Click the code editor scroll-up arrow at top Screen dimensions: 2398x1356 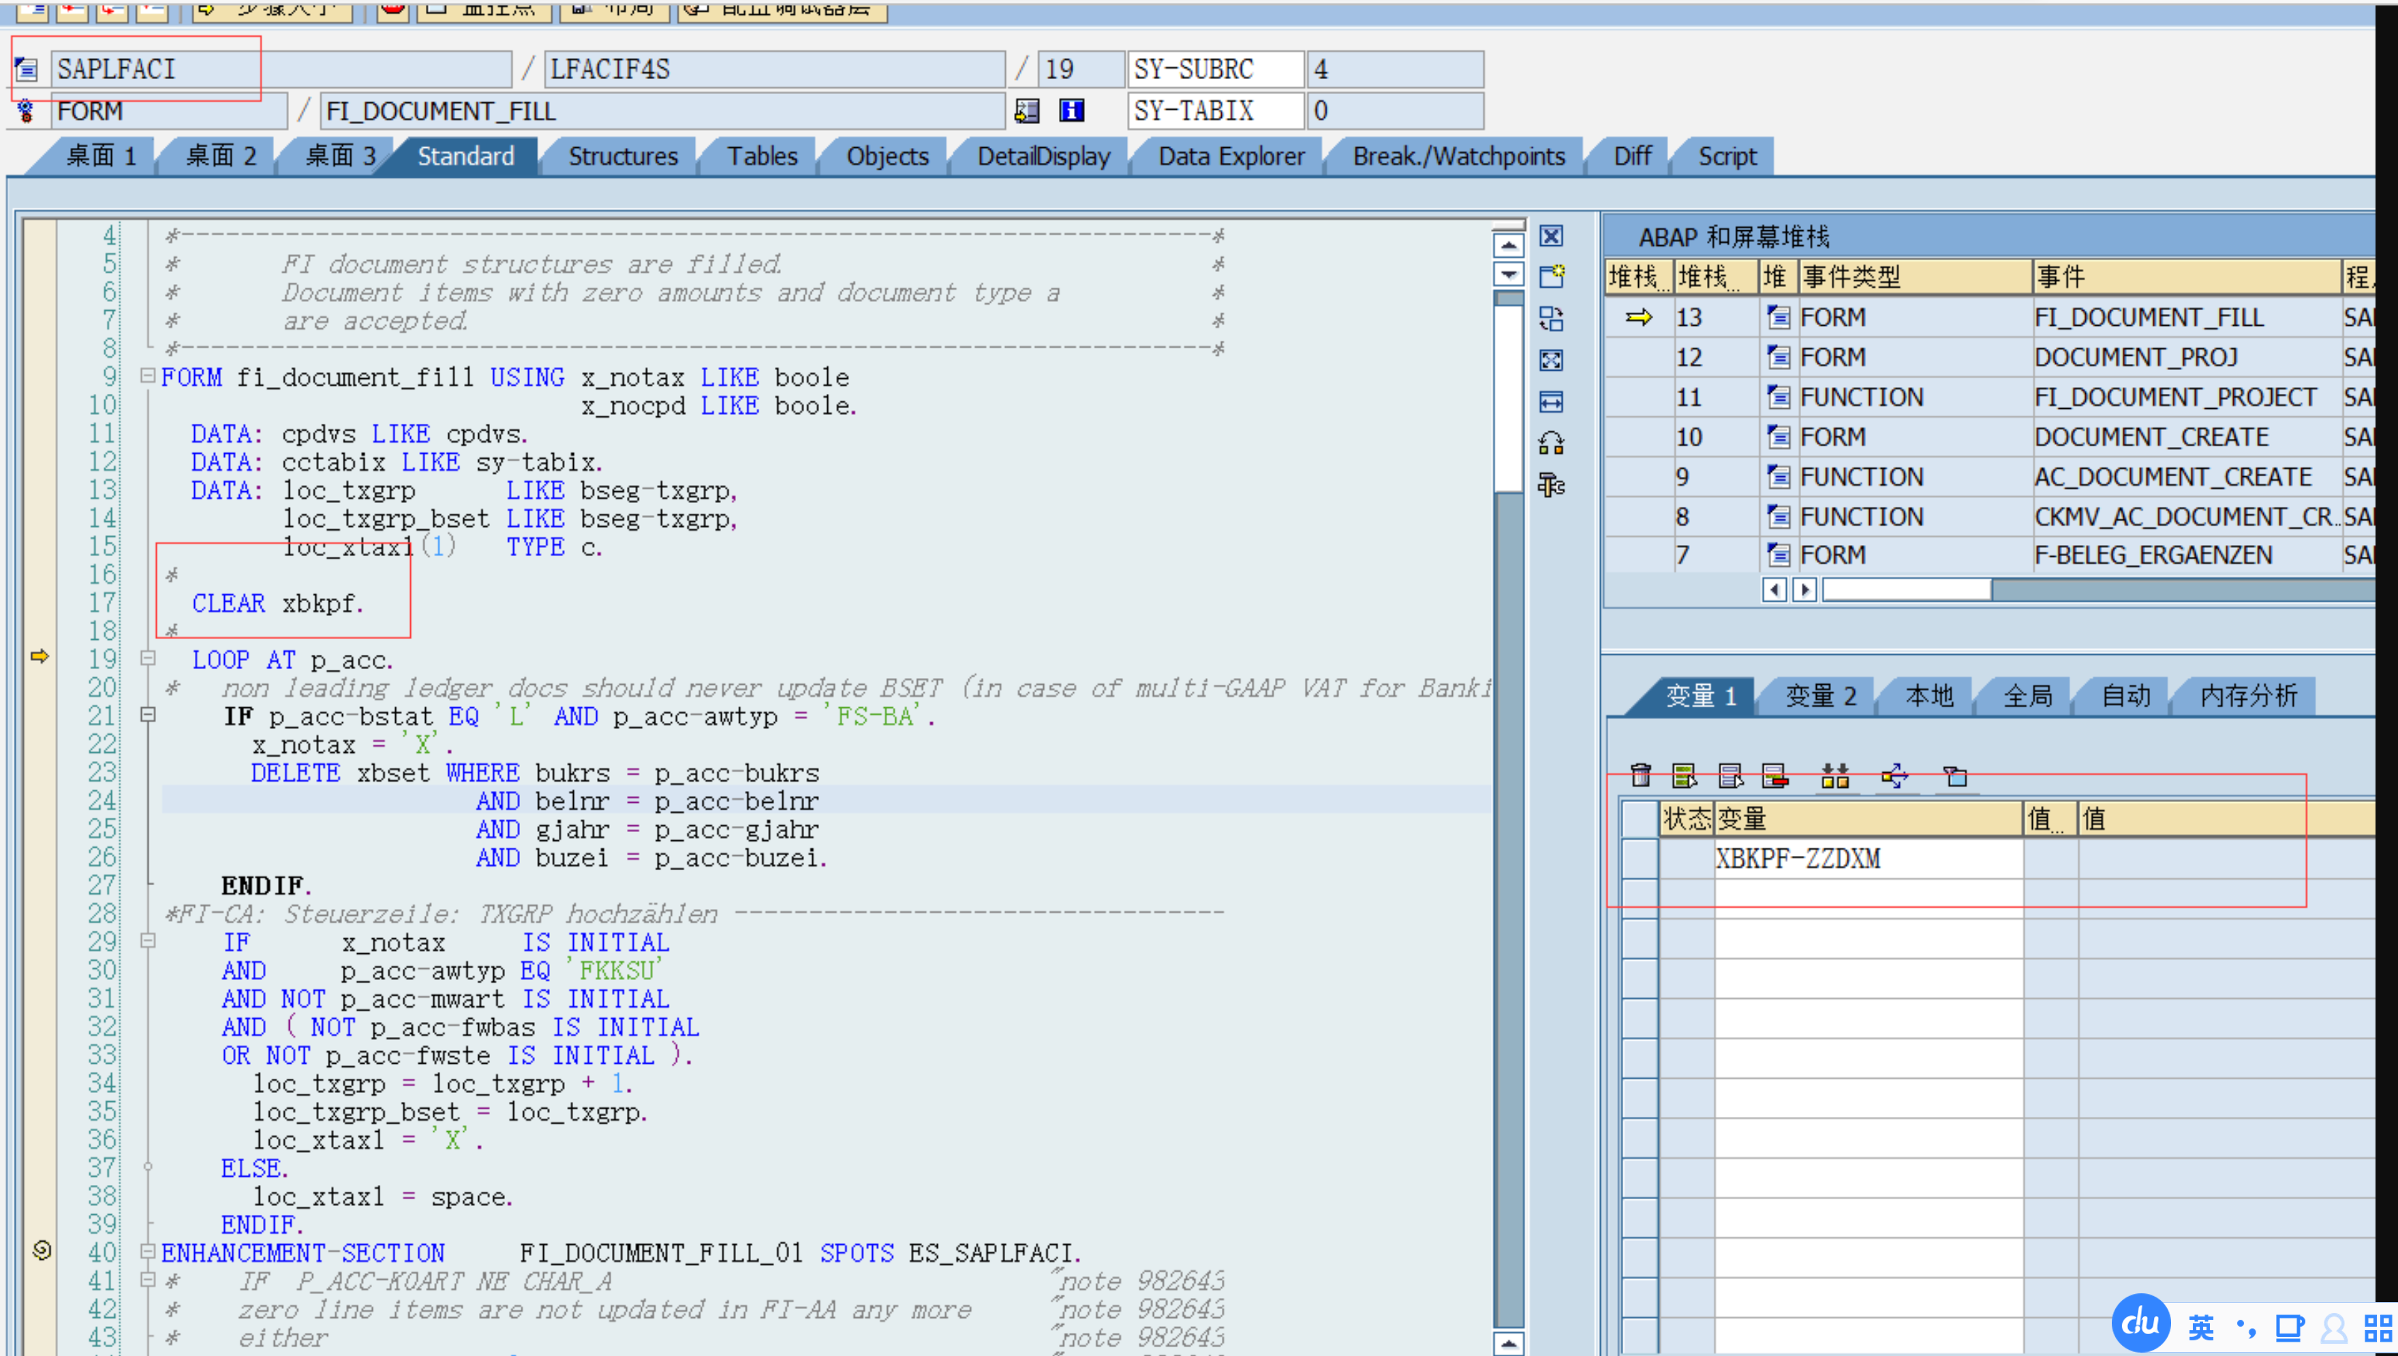click(1508, 245)
